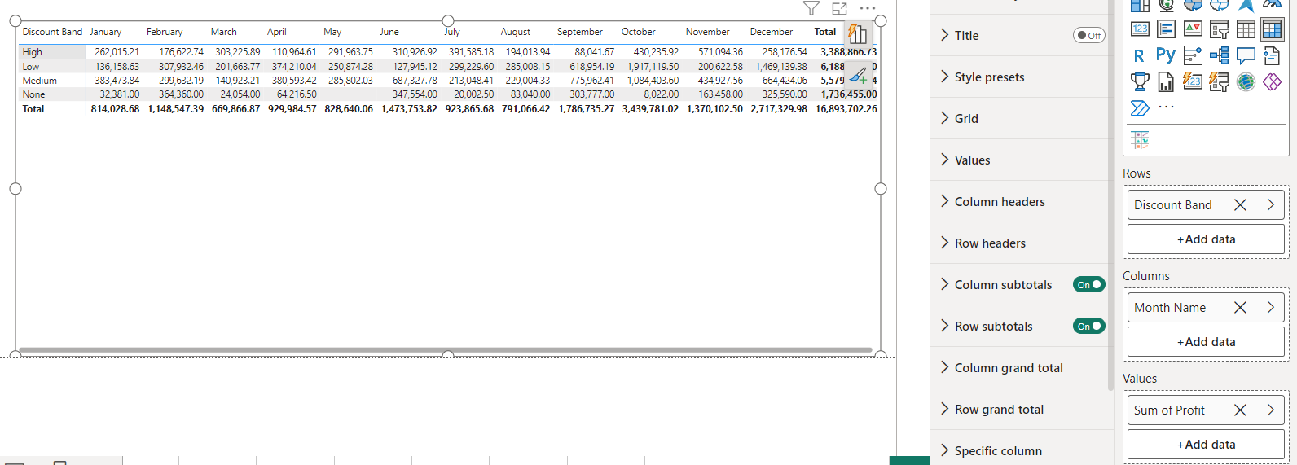Click the December column header
1297x465 pixels.
(772, 32)
